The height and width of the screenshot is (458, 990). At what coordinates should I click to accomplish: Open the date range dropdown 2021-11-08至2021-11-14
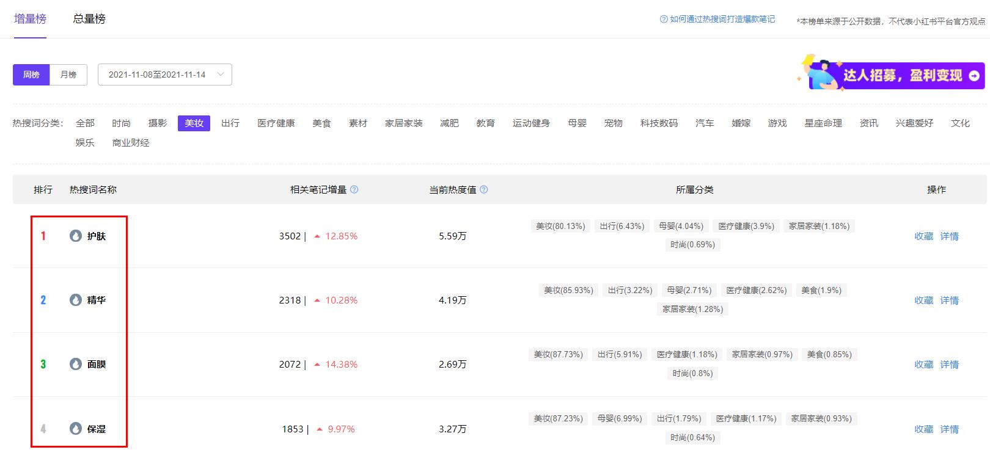click(165, 75)
